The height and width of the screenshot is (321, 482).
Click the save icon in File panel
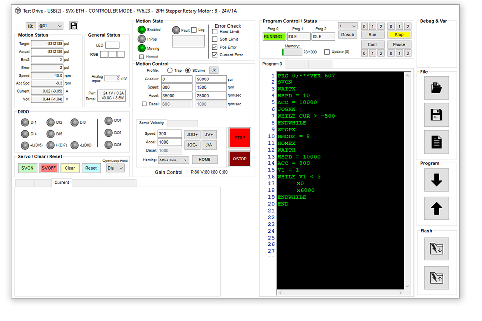click(x=436, y=115)
